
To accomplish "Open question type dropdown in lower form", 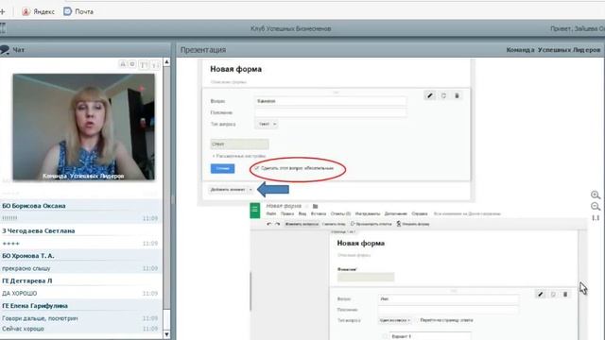I will (395, 320).
